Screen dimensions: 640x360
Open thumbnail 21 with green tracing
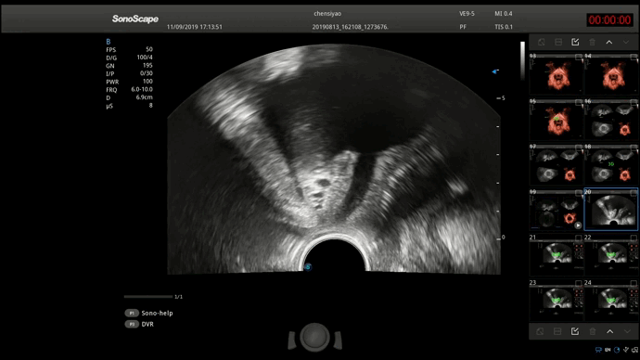556,255
